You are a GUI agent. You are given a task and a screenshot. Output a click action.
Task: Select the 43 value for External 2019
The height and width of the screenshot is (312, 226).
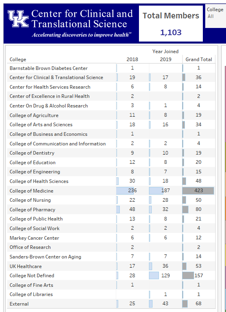(x=165, y=304)
